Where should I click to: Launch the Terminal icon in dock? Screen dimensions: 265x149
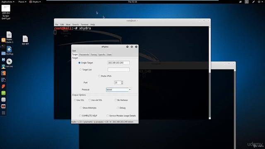click(x=3, y=47)
